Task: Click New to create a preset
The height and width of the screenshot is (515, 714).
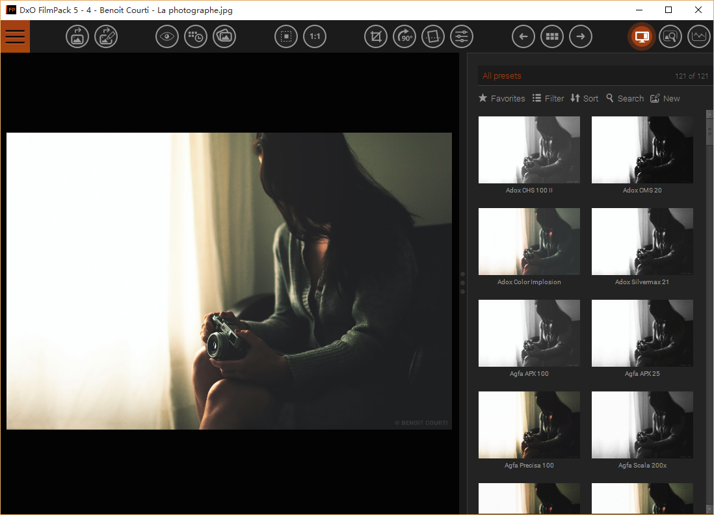Action: tap(665, 98)
